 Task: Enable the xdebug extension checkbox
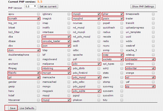tap(153, 55)
